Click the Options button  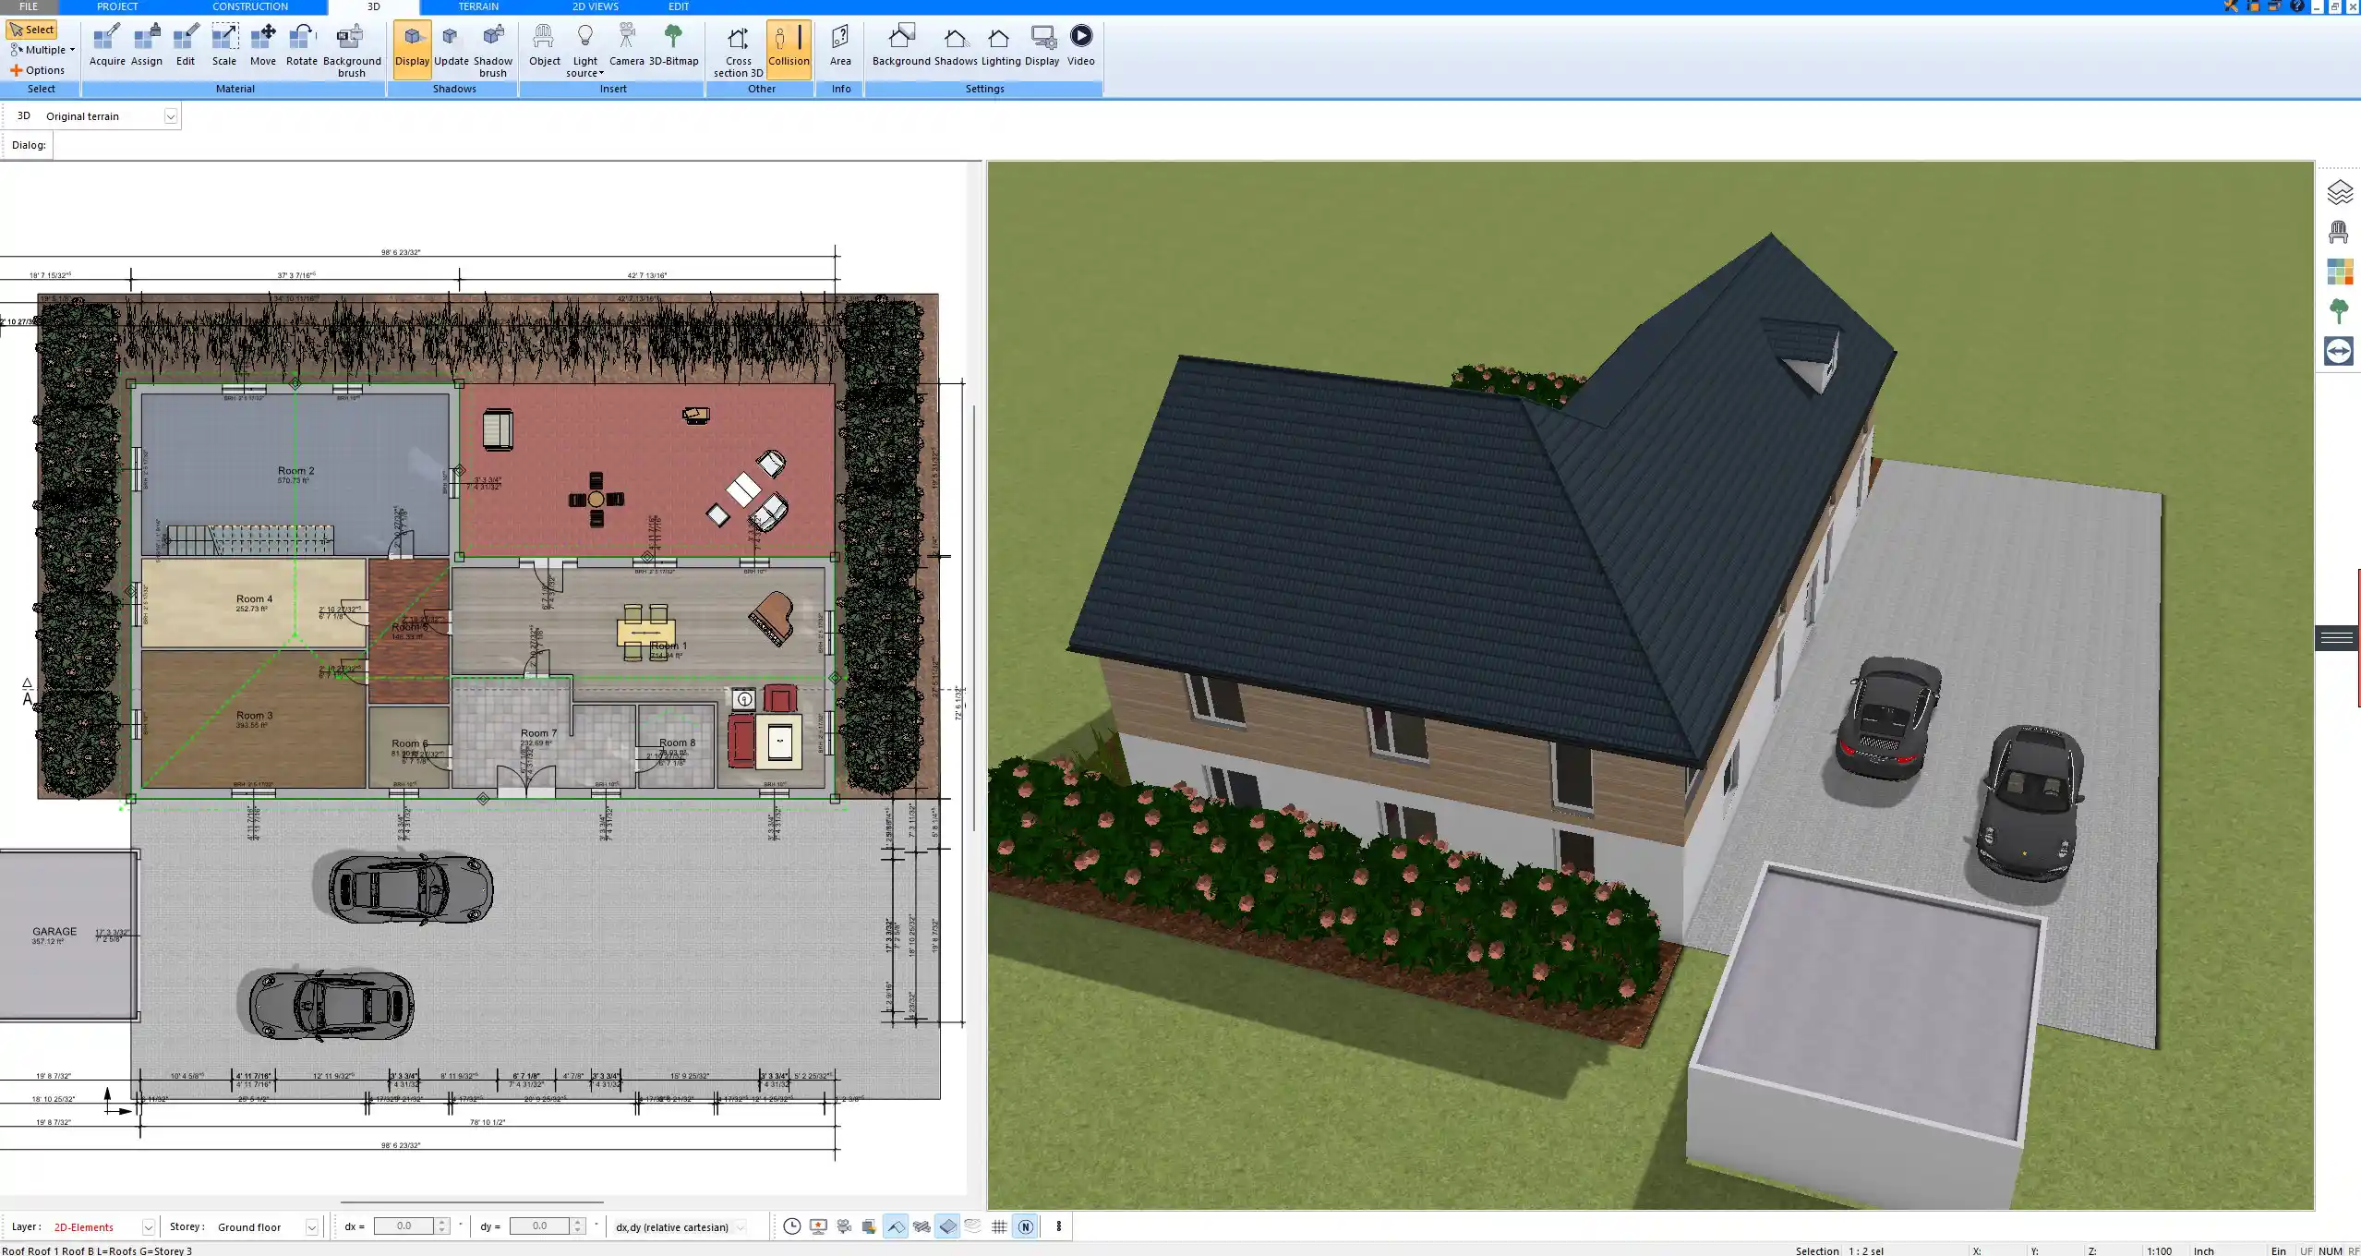(x=38, y=70)
